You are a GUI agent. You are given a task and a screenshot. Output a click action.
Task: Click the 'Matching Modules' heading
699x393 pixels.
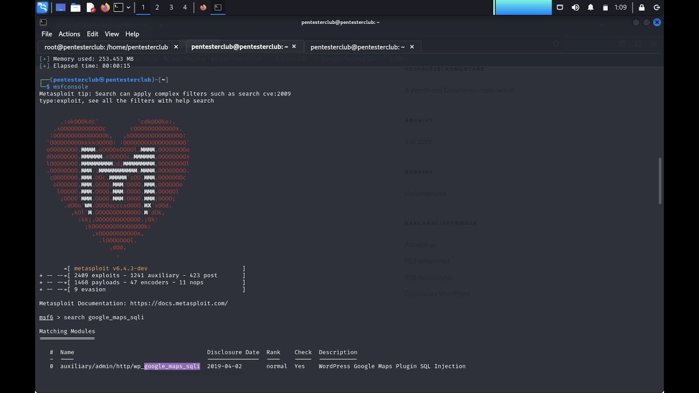click(x=67, y=331)
